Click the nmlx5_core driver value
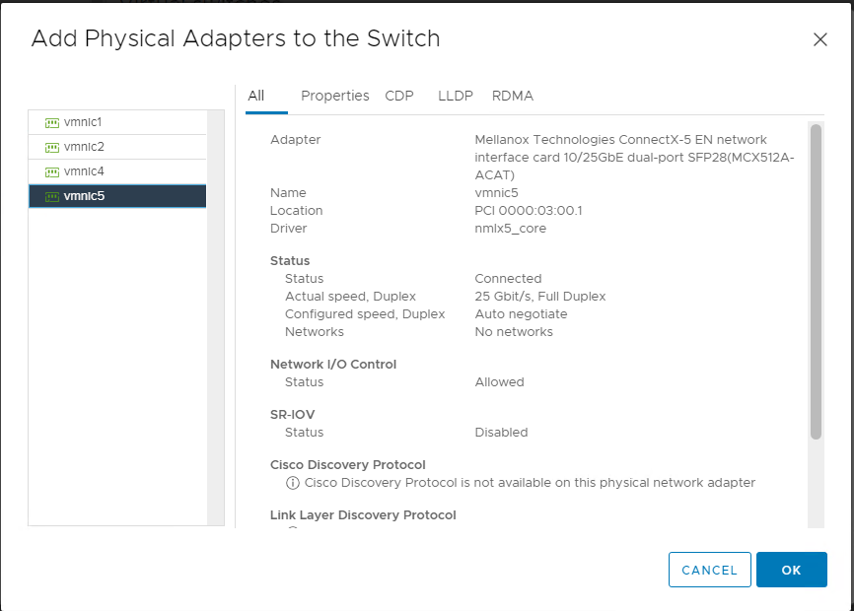The height and width of the screenshot is (611, 854). click(510, 229)
